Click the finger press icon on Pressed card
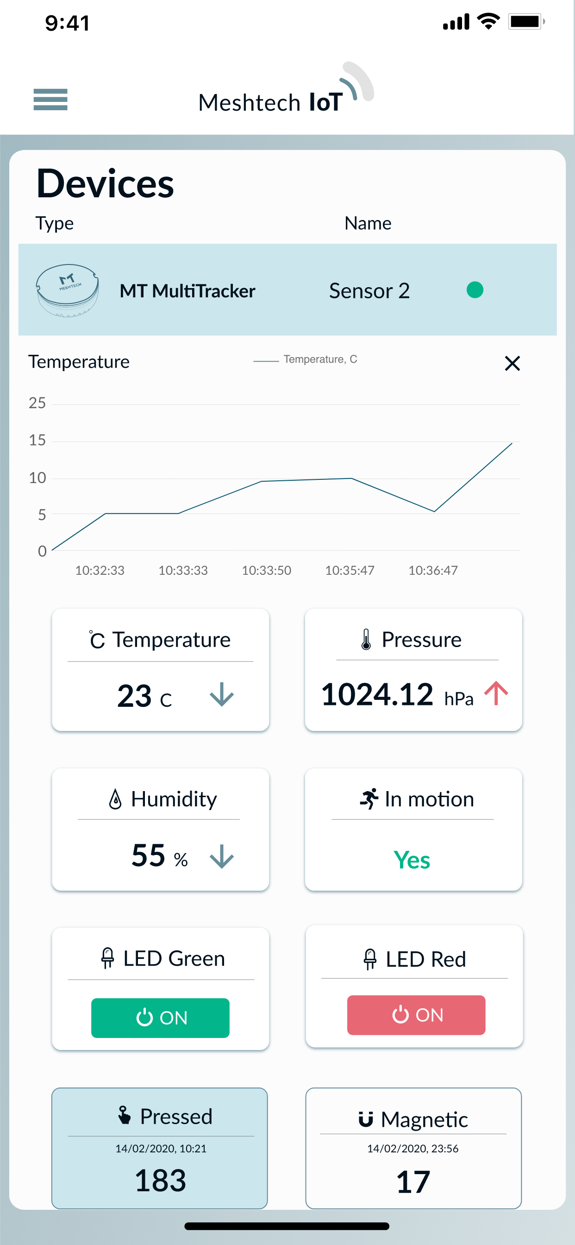575x1245 pixels. click(x=124, y=1116)
